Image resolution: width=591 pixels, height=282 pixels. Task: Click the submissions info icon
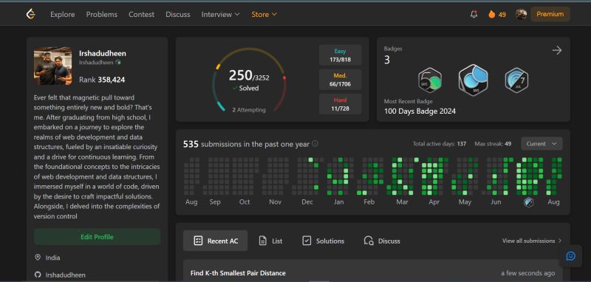[315, 144]
